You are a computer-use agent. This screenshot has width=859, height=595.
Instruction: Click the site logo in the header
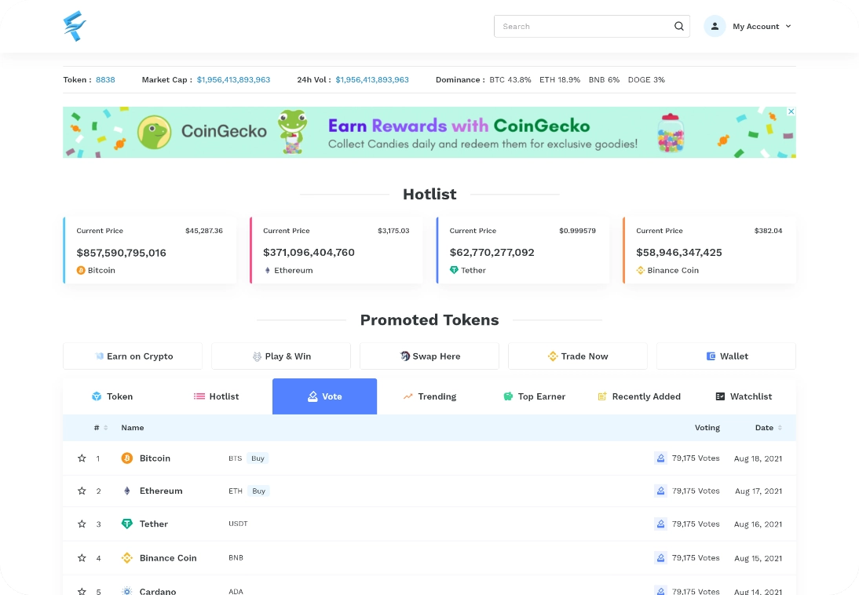click(x=75, y=27)
